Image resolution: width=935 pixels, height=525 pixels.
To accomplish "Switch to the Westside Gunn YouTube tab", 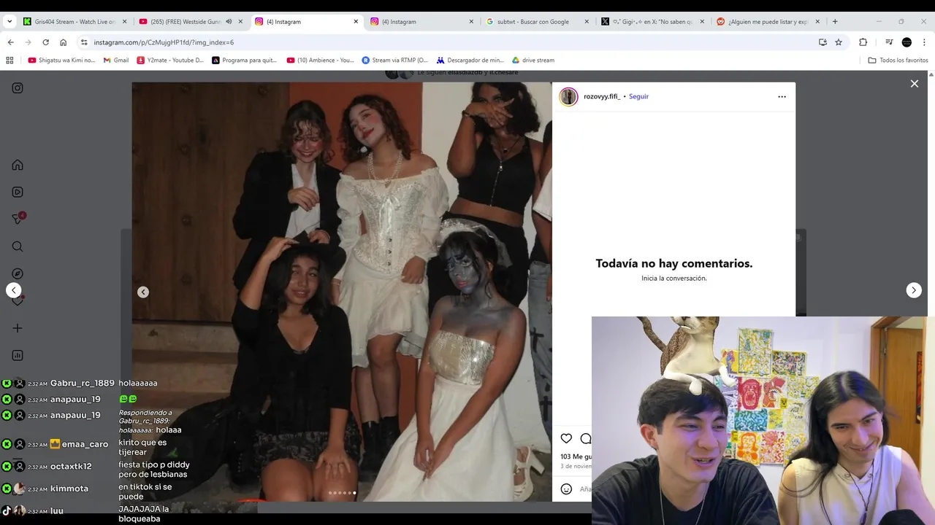I will point(185,21).
